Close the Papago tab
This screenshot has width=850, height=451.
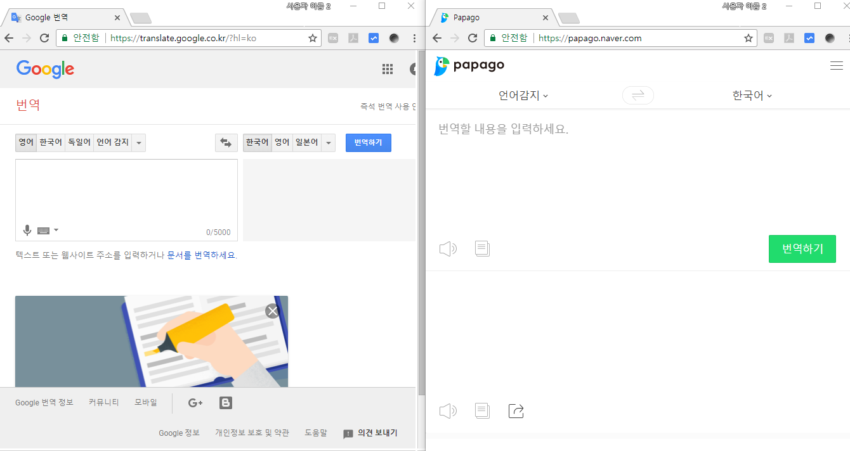[x=546, y=18]
